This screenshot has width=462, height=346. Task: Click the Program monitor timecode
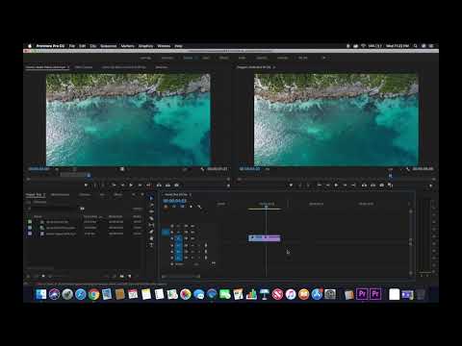(x=249, y=169)
